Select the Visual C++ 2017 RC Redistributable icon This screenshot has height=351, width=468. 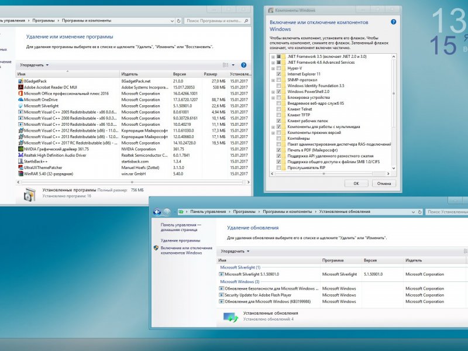[x=20, y=143]
